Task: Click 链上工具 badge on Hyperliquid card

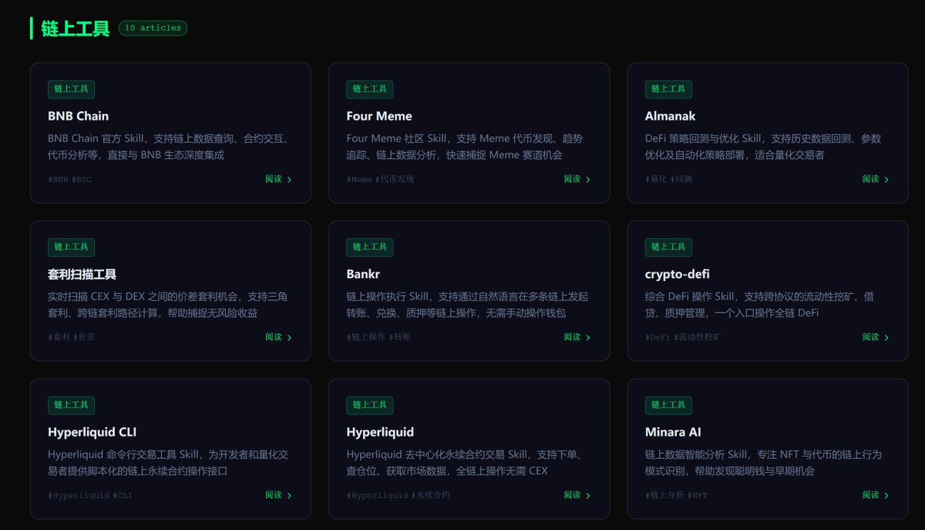Action: click(369, 405)
